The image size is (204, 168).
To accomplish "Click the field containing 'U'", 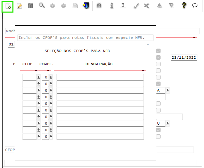I will tap(161, 123).
